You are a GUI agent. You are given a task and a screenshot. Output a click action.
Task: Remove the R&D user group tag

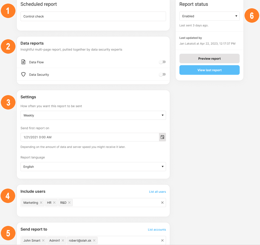69,203
